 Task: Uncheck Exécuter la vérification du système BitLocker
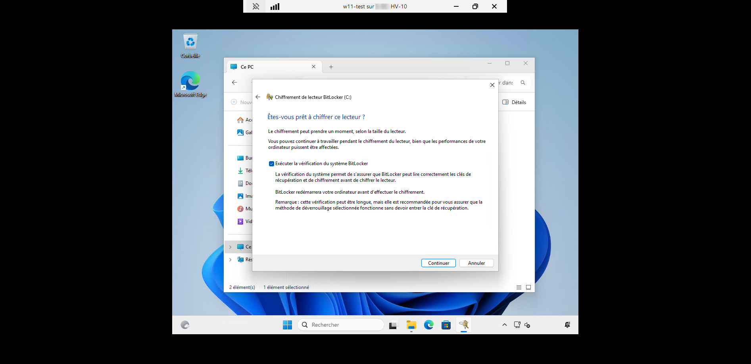[271, 164]
